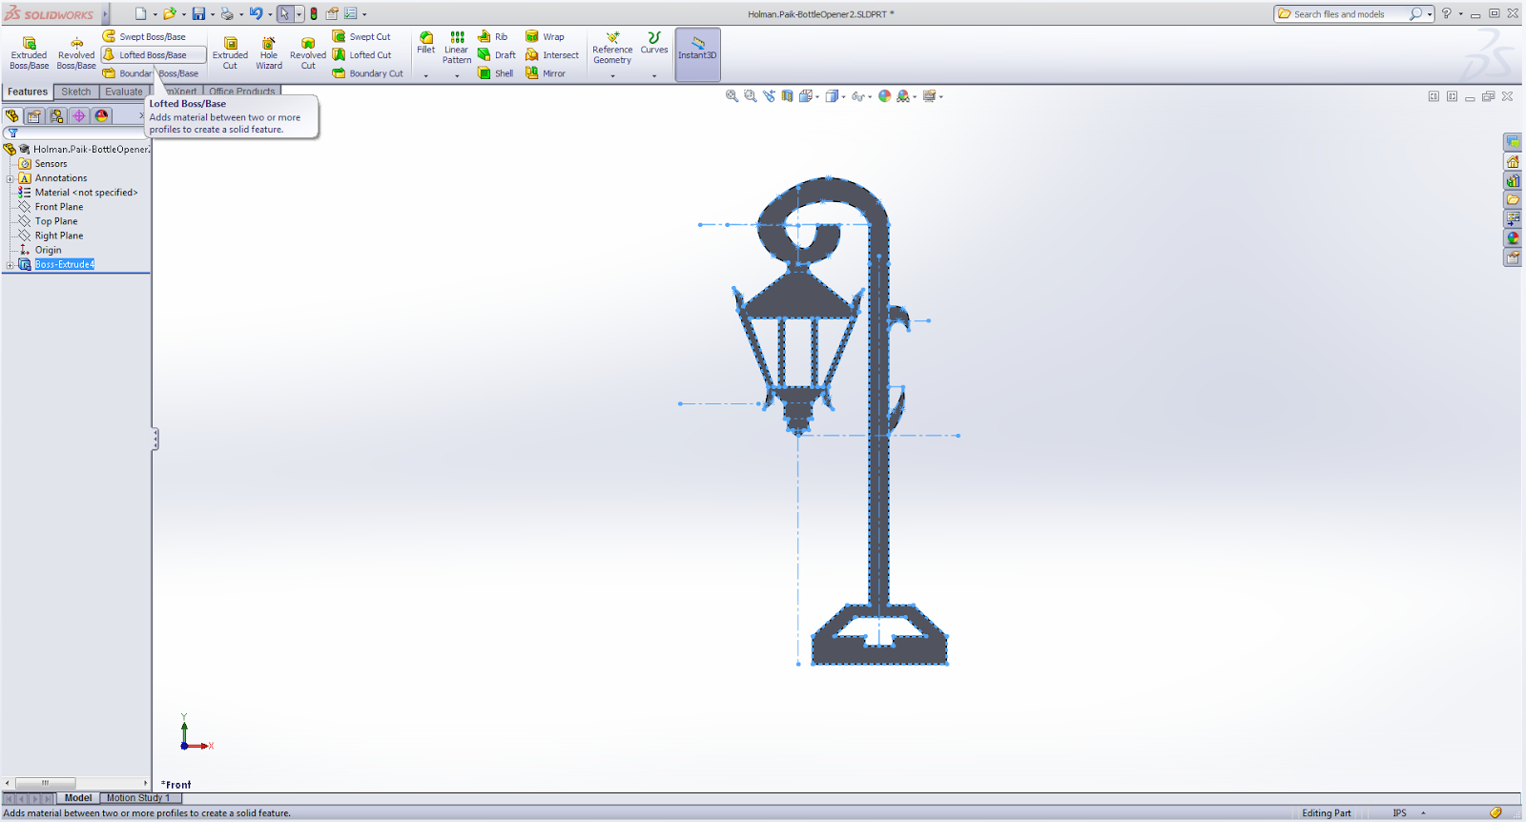Click the IPS unit system status entry
Viewport: 1526px width, 822px height.
pyautogui.click(x=1399, y=813)
